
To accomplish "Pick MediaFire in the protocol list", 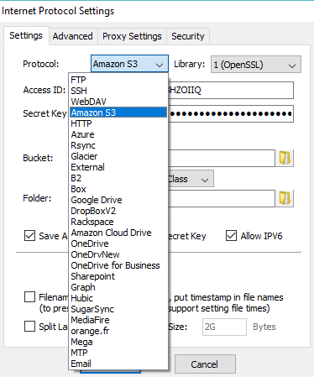I will pos(118,320).
